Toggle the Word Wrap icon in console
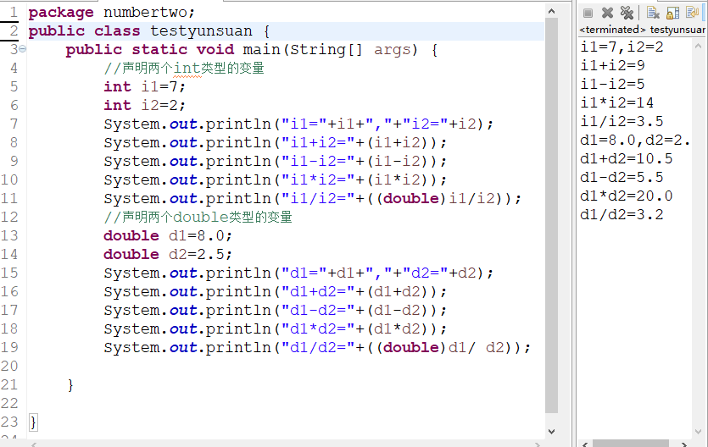 pos(692,13)
